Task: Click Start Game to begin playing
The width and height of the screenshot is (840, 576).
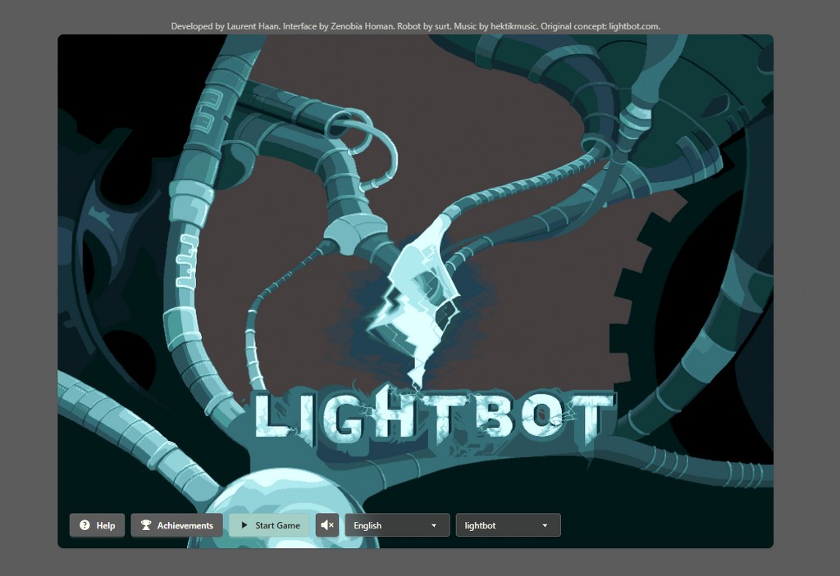Action: pos(269,525)
